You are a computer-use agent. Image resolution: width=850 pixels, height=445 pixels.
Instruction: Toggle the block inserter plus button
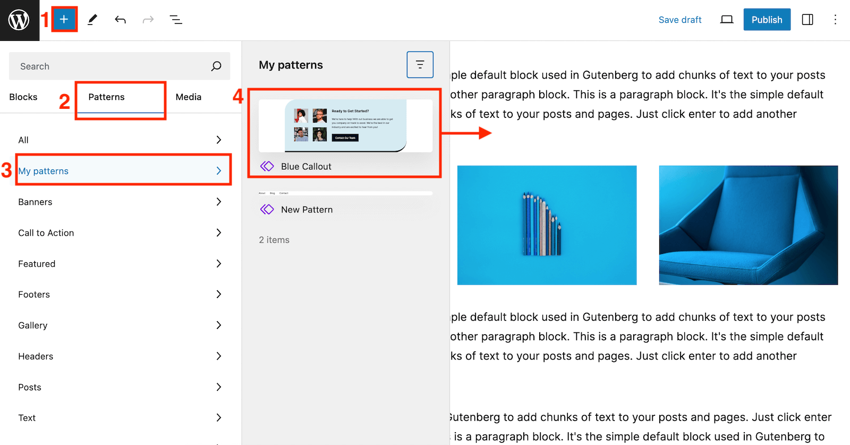click(x=64, y=20)
